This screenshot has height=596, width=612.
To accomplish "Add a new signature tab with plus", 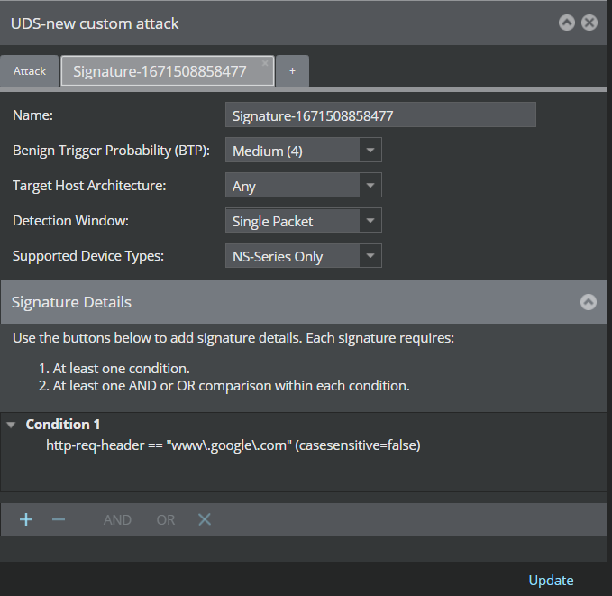I will point(292,71).
